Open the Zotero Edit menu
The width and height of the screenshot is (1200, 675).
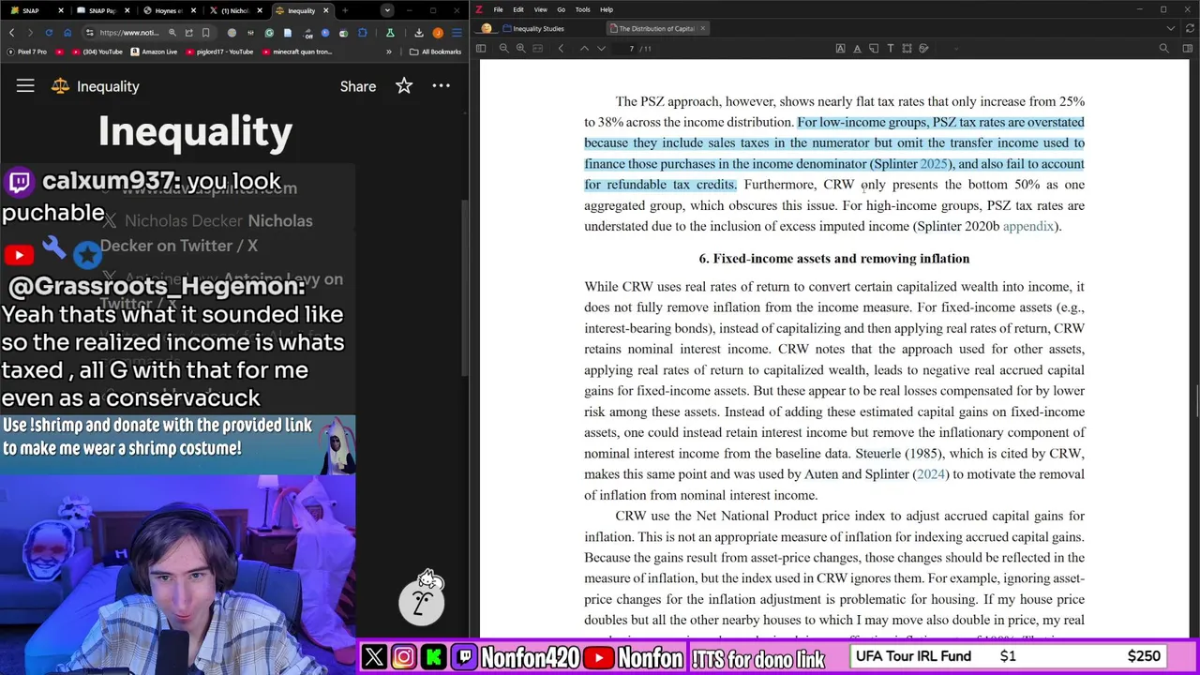518,9
